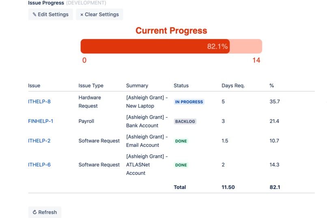The width and height of the screenshot is (327, 218).
Task: Click the 14.3 percent value
Action: (274, 165)
